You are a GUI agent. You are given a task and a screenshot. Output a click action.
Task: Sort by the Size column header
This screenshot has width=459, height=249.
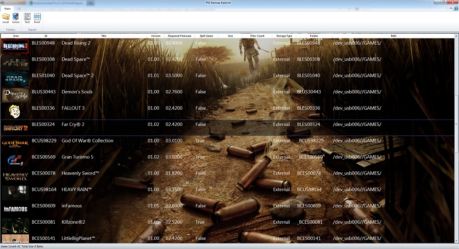coord(230,36)
